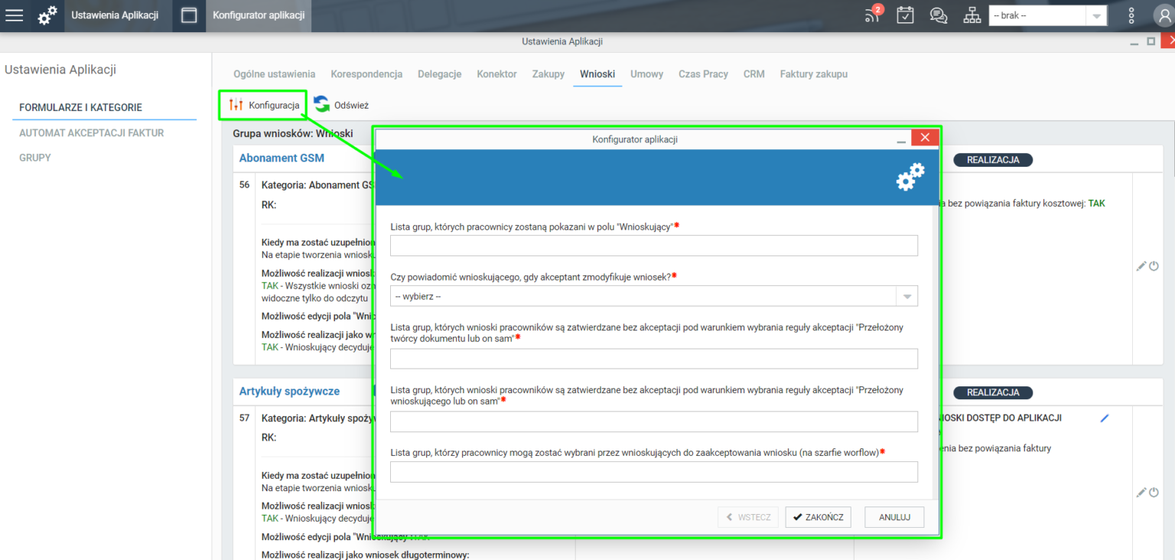Click the gears icon in top bar
Image resolution: width=1175 pixels, height=560 pixels.
pyautogui.click(x=47, y=15)
